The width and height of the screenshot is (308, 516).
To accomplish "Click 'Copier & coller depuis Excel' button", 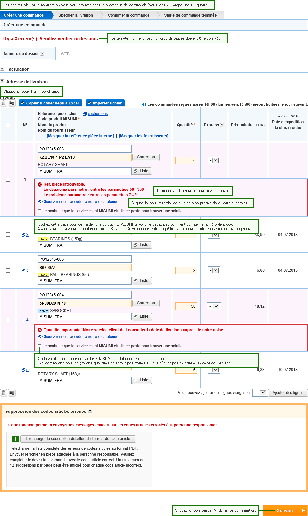I will point(51,103).
